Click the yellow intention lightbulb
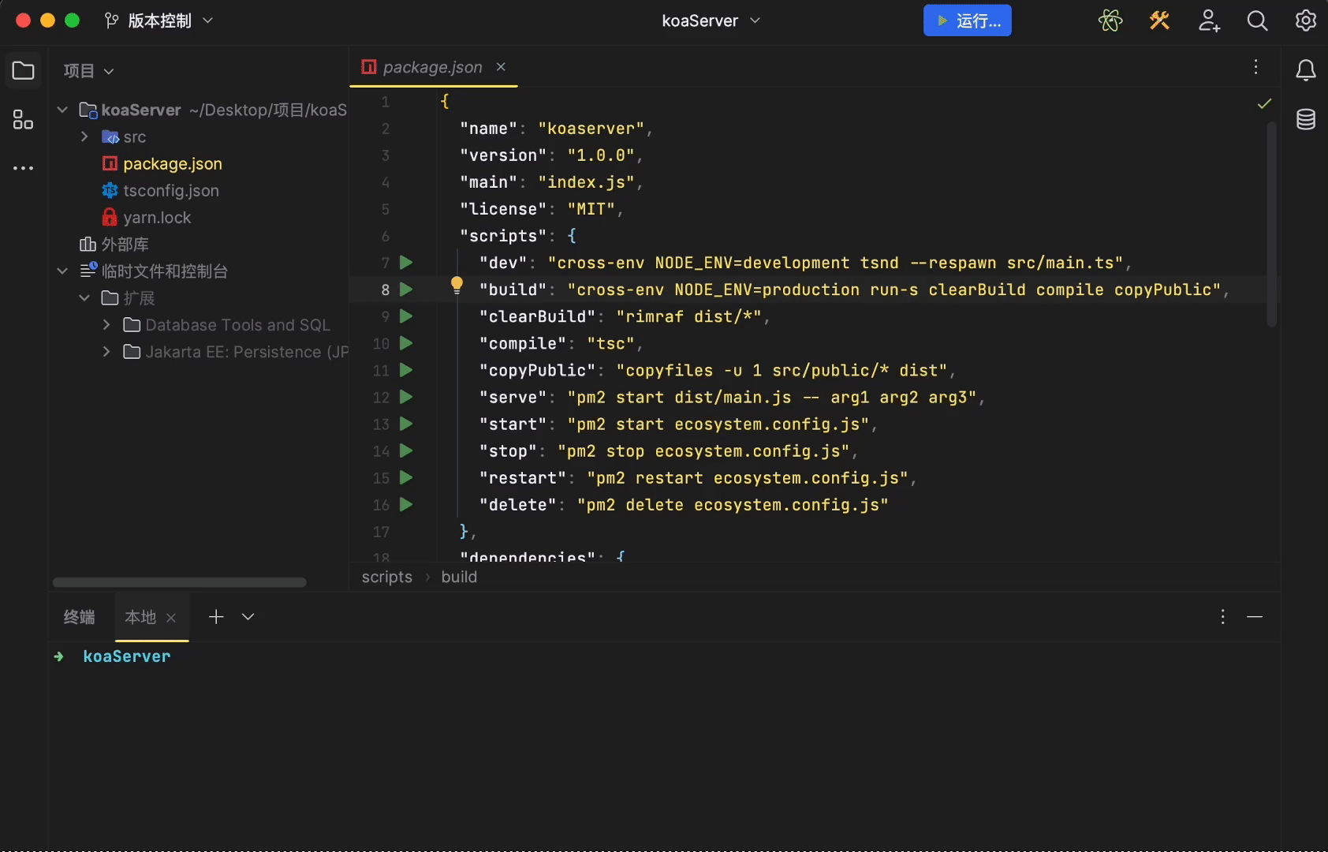1328x852 pixels. (457, 285)
